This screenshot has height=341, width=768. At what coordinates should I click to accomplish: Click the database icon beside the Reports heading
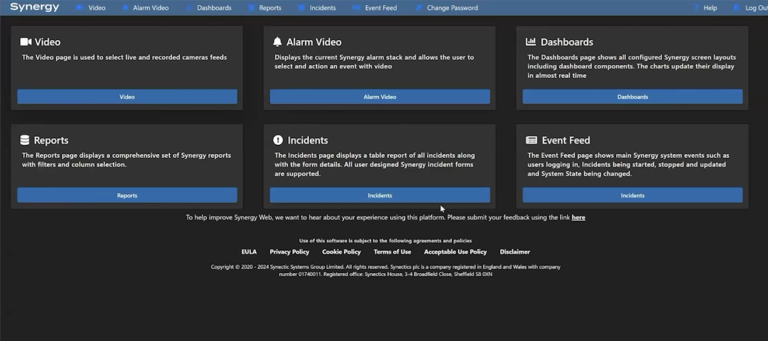(x=25, y=140)
